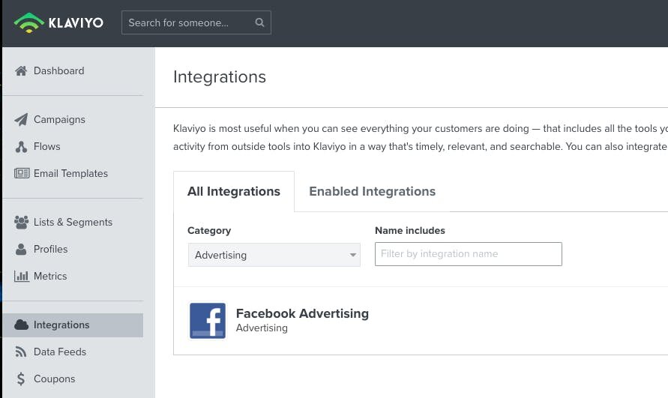Click the Flows icon
The height and width of the screenshot is (398, 668).
21,147
